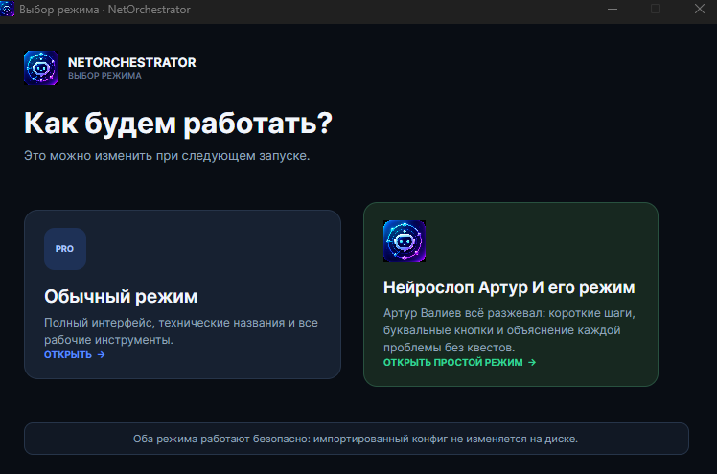The image size is (717, 474).
Task: Click the NetOrchestrator robot logo in header
Action: point(41,68)
